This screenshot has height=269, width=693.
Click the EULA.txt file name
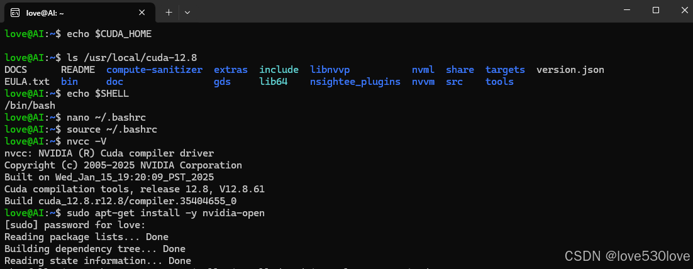[x=27, y=82]
